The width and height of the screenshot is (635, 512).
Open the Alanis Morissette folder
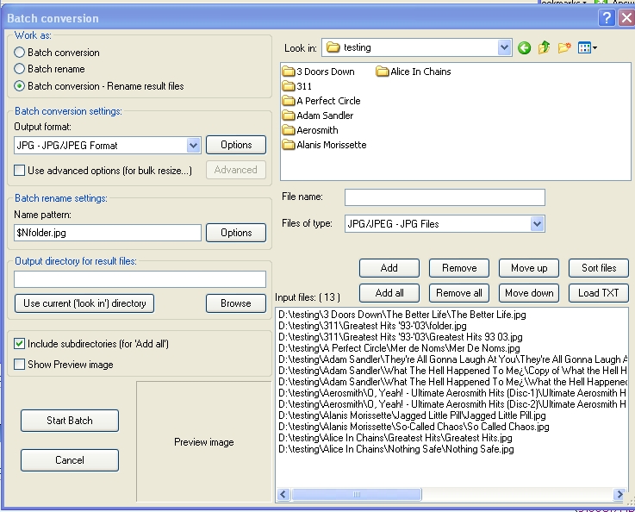coord(324,145)
